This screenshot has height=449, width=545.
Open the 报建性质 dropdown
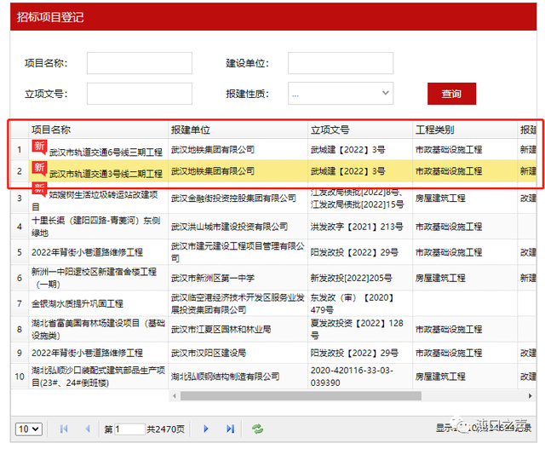coord(341,93)
